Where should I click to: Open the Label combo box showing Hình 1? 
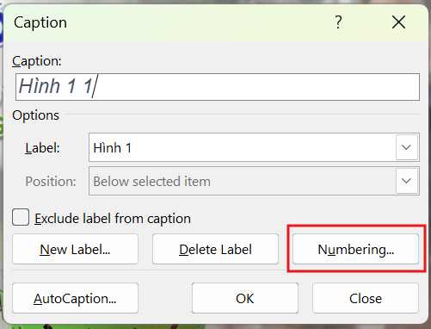click(x=254, y=147)
